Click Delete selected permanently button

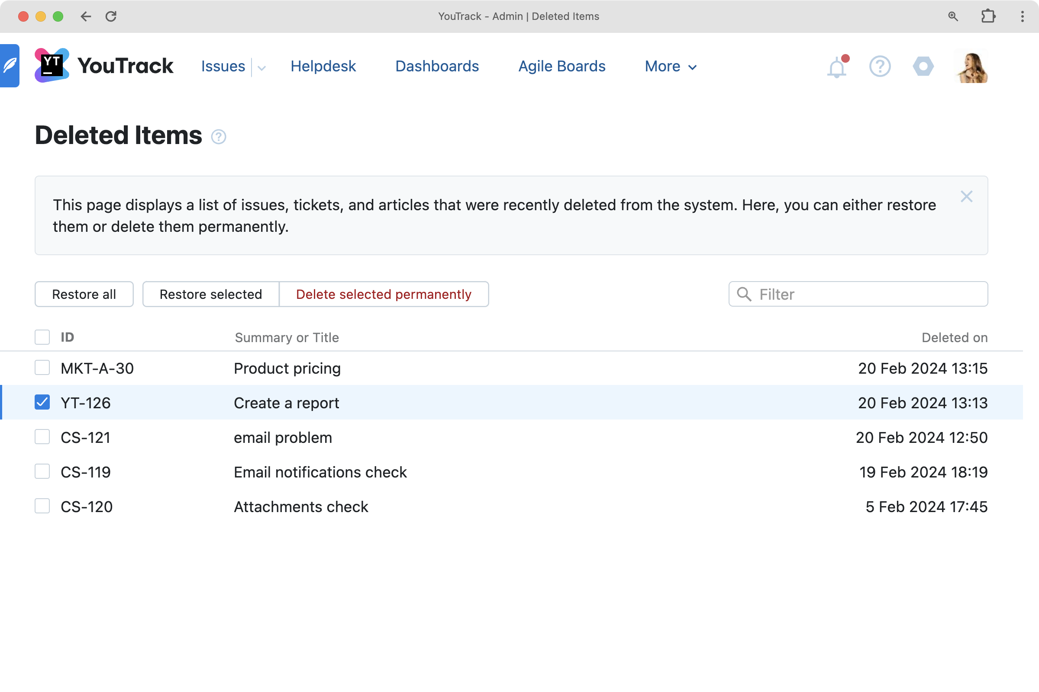click(x=384, y=295)
